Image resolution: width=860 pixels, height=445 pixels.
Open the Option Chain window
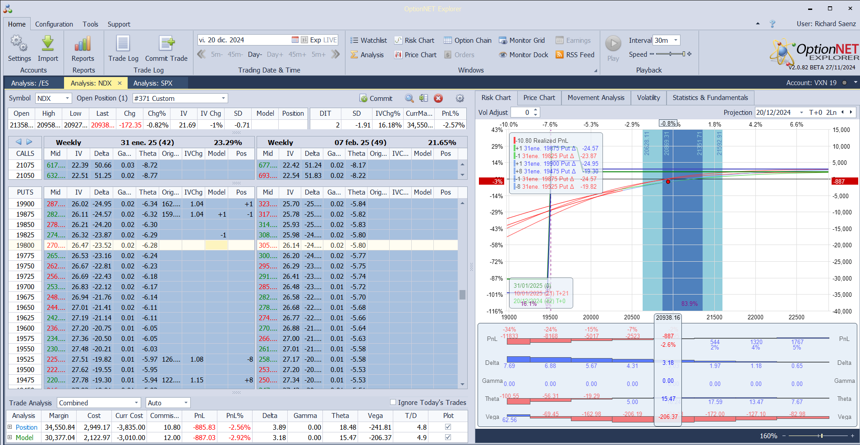[468, 40]
